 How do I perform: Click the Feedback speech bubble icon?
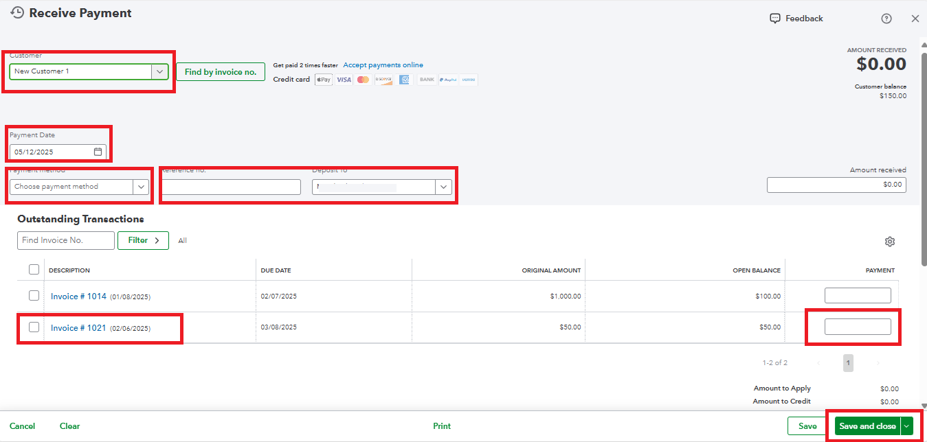775,19
